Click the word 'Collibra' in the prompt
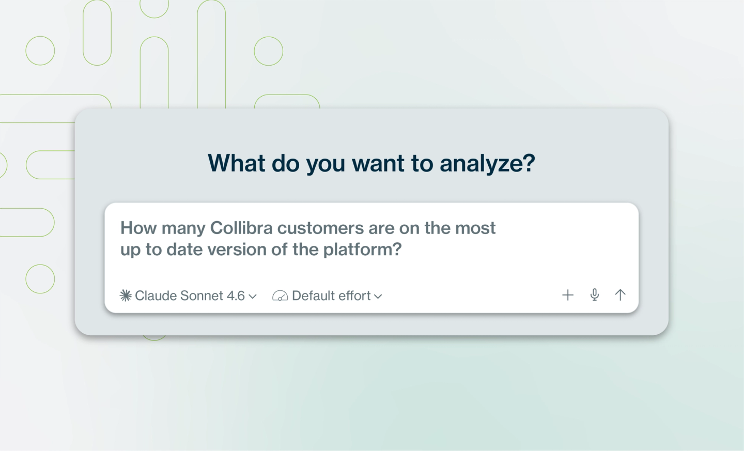744x451 pixels. (241, 228)
